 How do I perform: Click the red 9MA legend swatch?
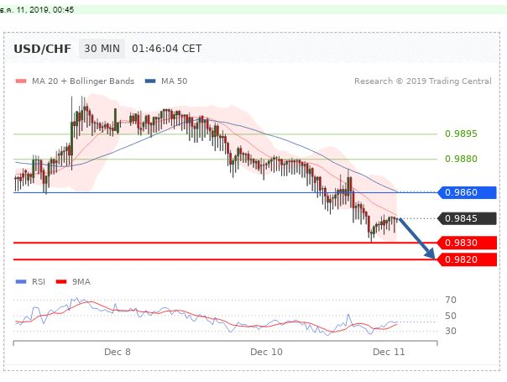[x=61, y=282]
